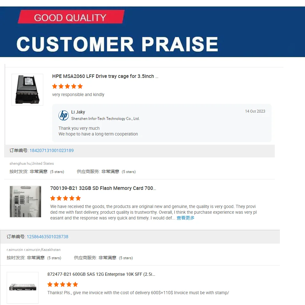The width and height of the screenshot is (305, 305).
Task: Open 700139-B21 32GB SD Flash Memory title
Action: tap(103, 188)
